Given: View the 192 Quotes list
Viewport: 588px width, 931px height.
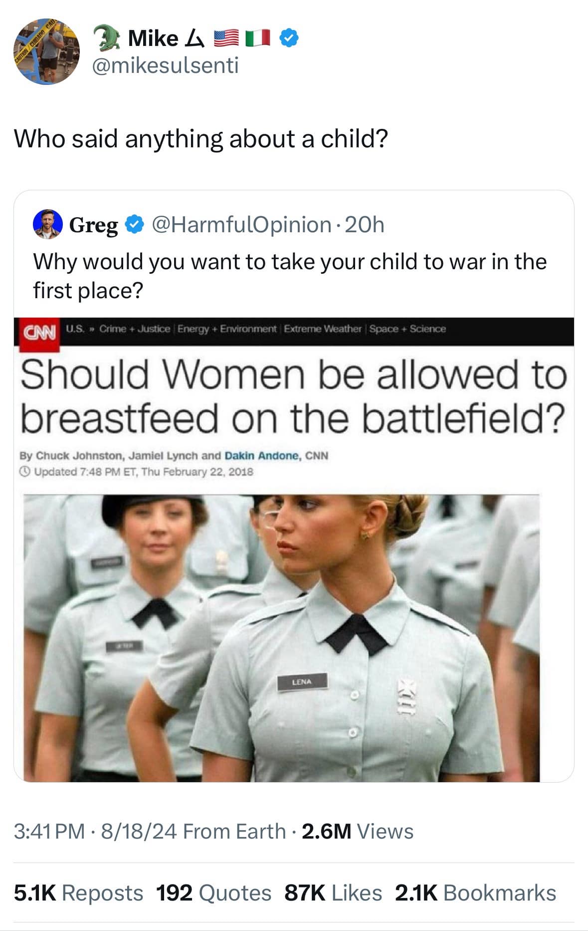Looking at the screenshot, I should tap(213, 893).
